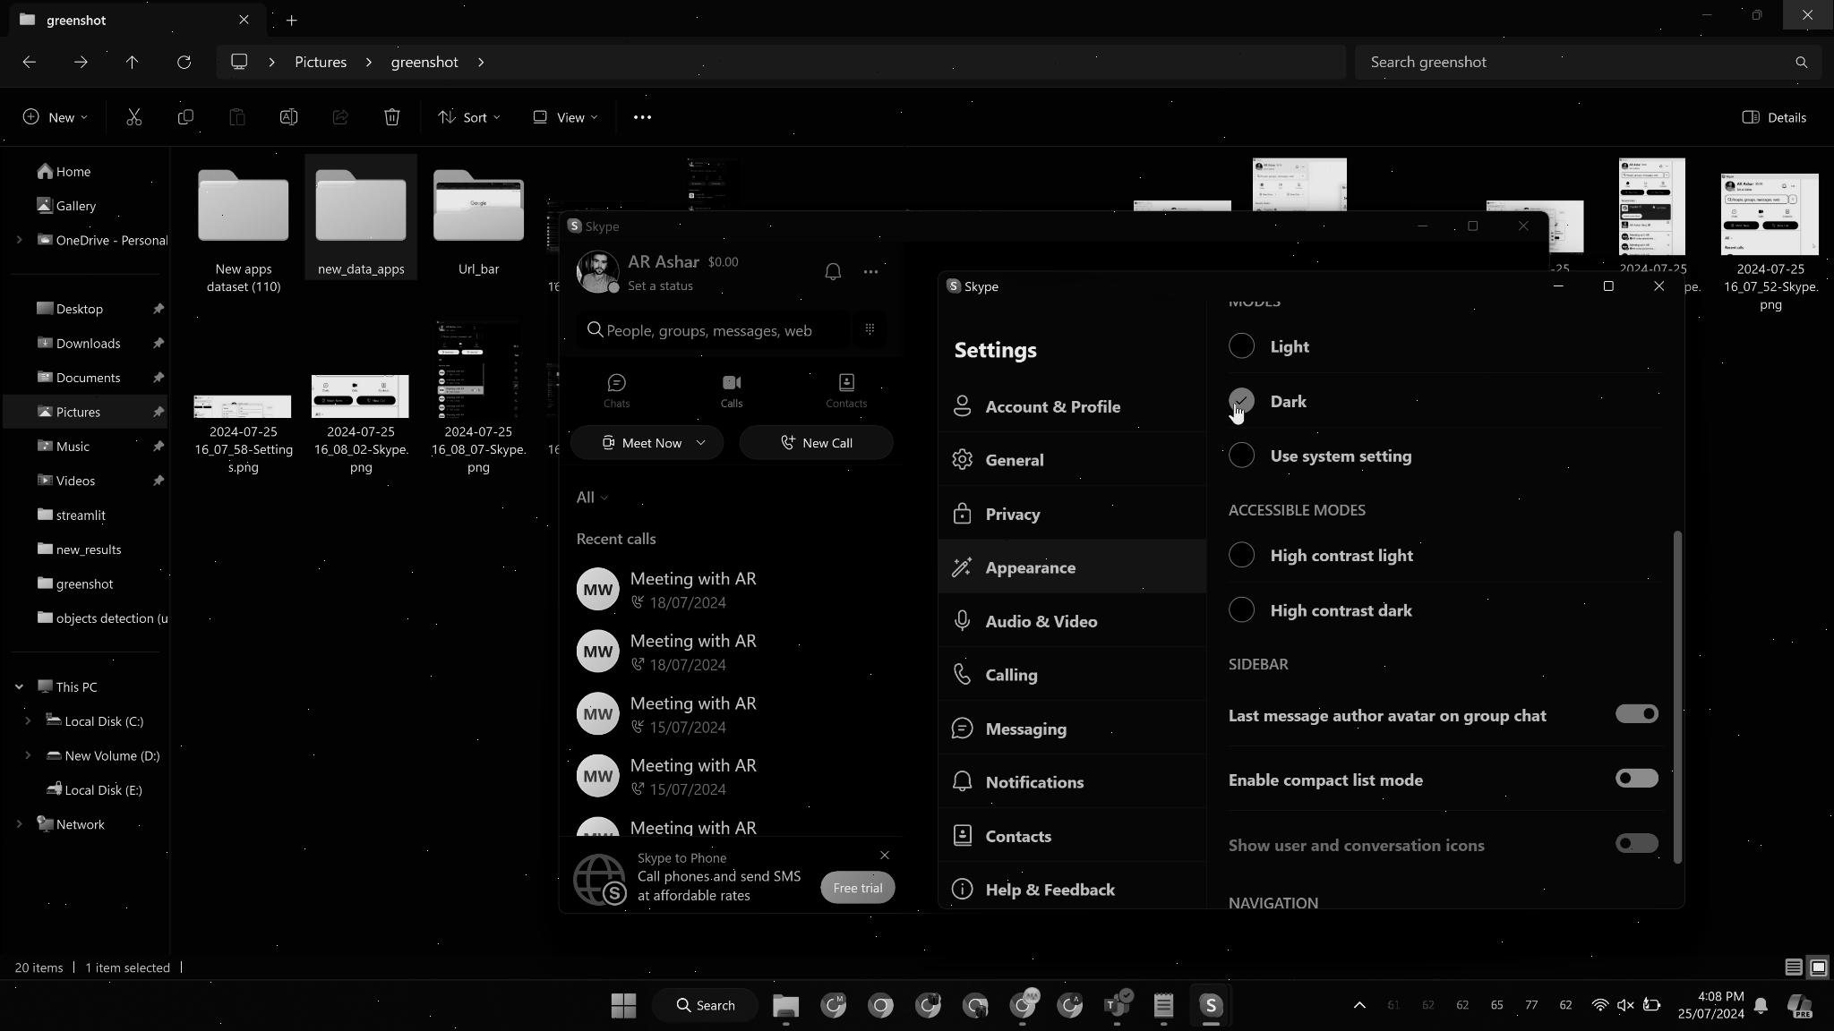Open Windows Start button
The height and width of the screenshot is (1031, 1834).
pos(623,1005)
